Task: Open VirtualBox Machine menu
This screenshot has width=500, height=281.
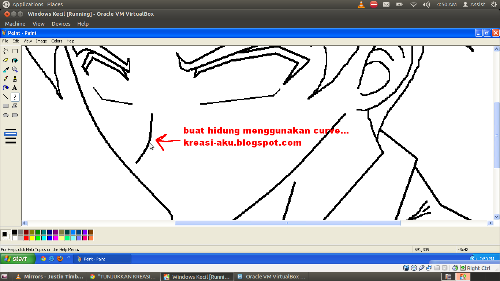Action: coord(15,24)
